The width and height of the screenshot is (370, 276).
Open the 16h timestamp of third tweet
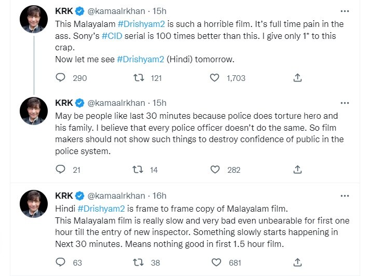click(158, 196)
